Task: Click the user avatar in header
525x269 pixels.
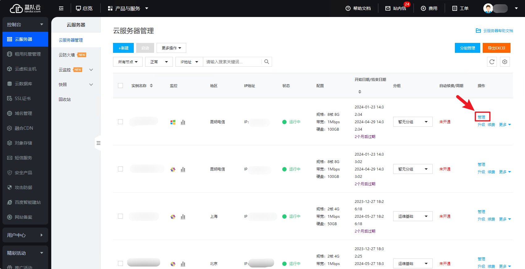Action: 488,8
